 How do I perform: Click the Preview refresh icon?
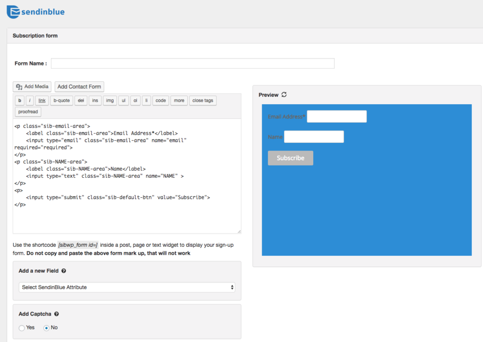284,95
